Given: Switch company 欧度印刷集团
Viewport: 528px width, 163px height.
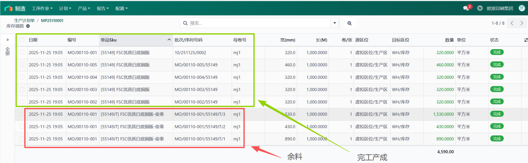Looking at the screenshot, I should point(500,8).
